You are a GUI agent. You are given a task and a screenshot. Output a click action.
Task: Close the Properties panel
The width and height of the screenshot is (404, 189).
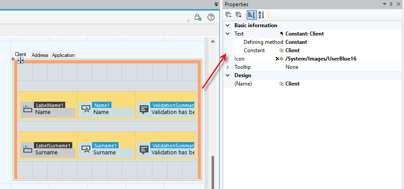point(398,4)
